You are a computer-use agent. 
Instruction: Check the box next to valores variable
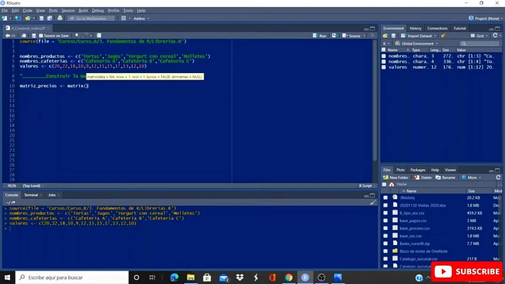pos(384,67)
